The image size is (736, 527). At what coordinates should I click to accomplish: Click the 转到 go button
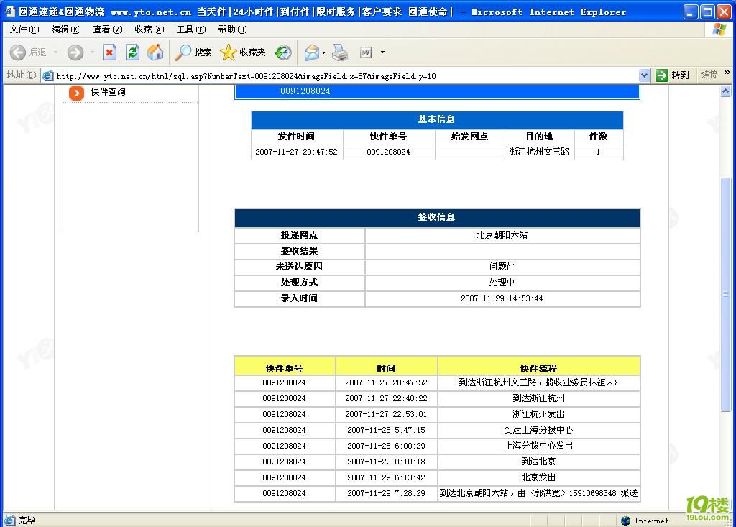[x=673, y=75]
